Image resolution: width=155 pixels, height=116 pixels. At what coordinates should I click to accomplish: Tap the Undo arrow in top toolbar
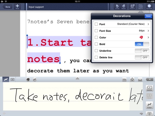coord(117,7)
